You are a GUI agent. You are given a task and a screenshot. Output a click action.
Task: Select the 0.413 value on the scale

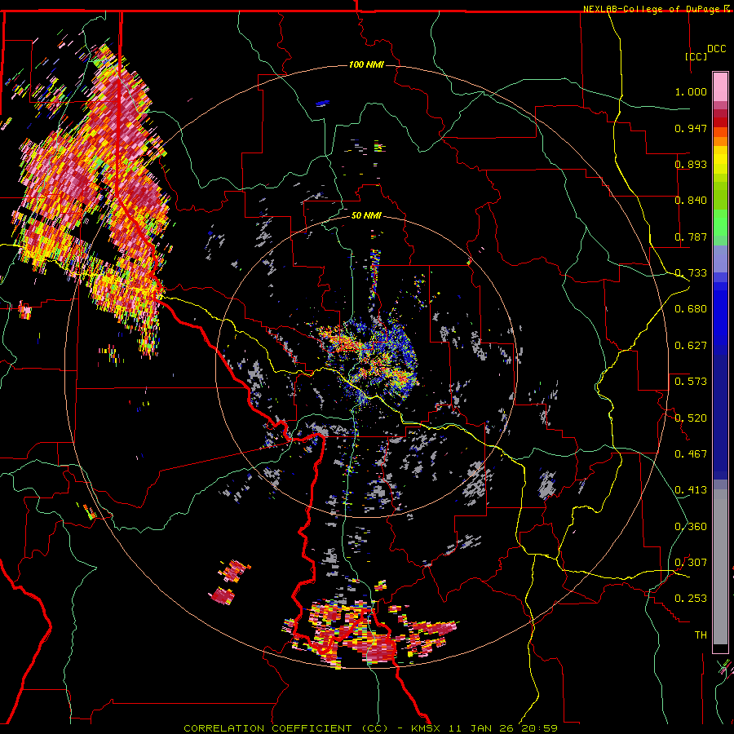(x=691, y=490)
